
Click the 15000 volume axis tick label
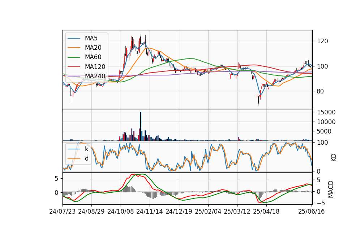[x=326, y=112]
